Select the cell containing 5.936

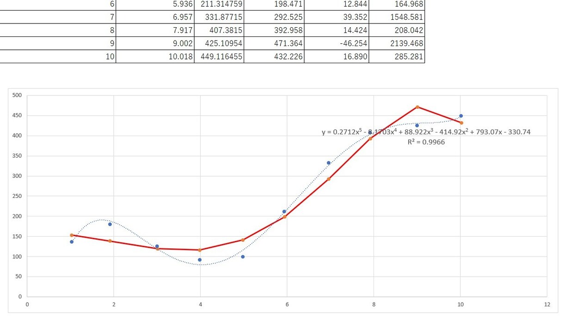[155, 5]
